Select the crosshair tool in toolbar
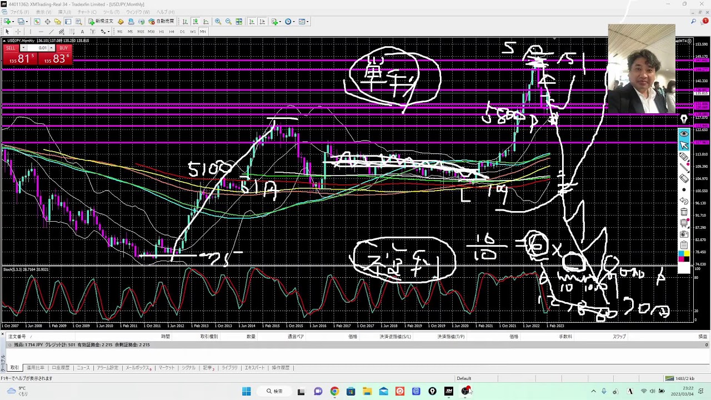Screen dimensions: 711x400 (x=18, y=32)
